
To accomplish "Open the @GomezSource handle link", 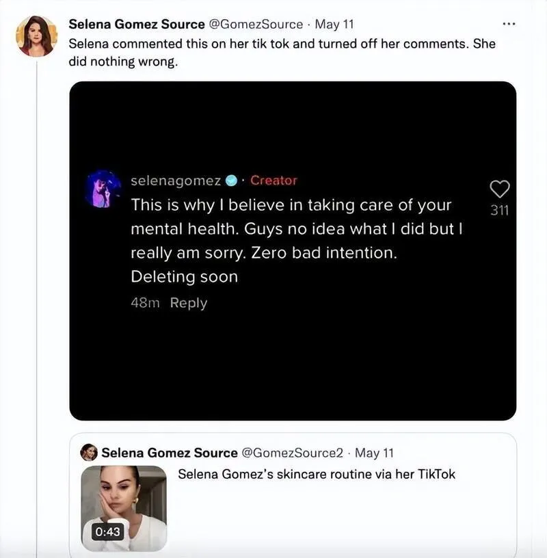I will pyautogui.click(x=256, y=24).
